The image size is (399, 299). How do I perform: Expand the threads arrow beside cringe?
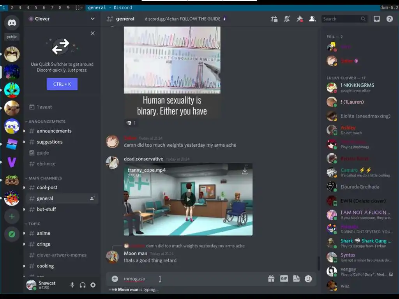pos(24,244)
